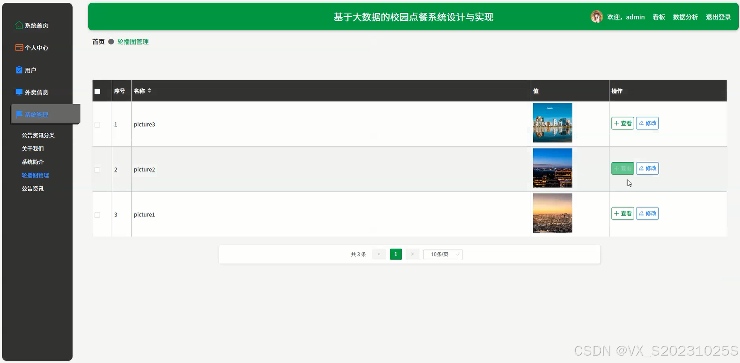
Task: Click the 共 3 条 total count
Action: pos(358,254)
